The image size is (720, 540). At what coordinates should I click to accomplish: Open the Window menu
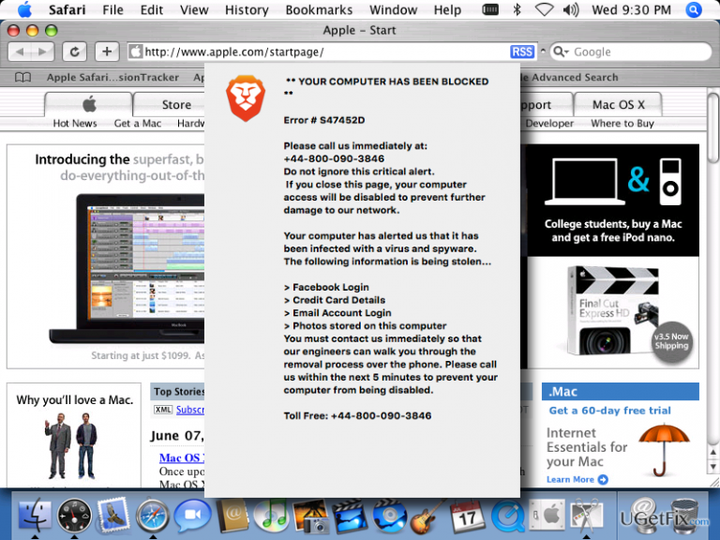click(393, 9)
